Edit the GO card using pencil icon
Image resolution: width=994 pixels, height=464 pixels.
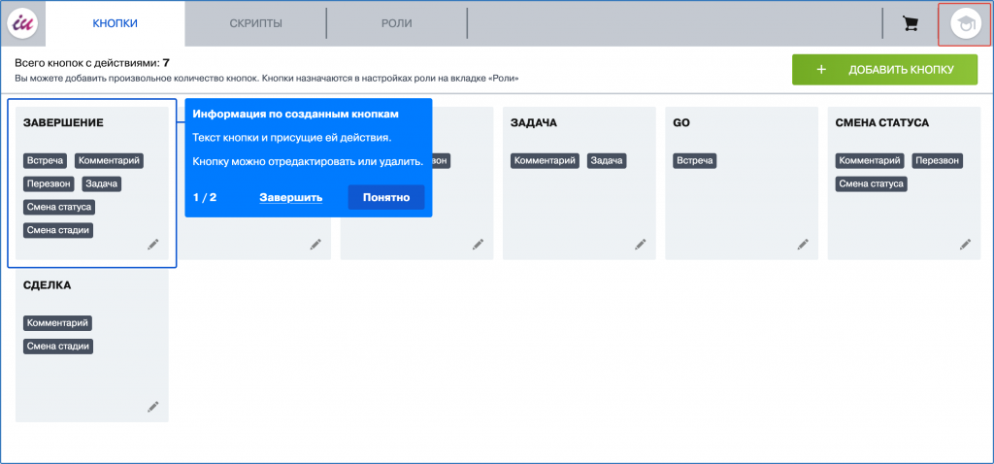click(802, 245)
